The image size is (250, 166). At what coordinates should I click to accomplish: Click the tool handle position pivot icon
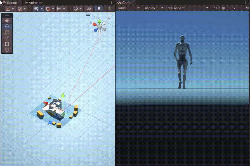coord(8,9)
